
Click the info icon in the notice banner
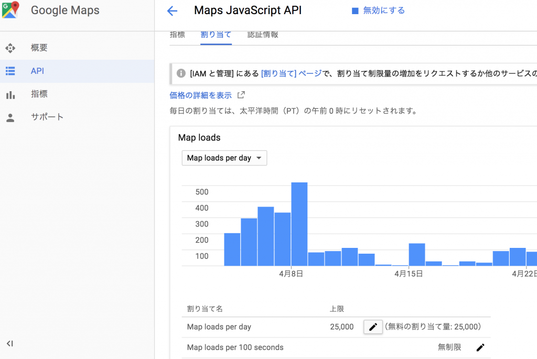pos(181,73)
